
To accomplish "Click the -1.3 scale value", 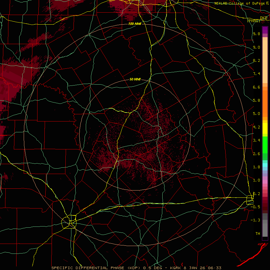I will [x=255, y=220].
